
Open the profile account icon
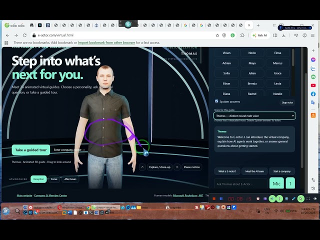tap(304, 35)
